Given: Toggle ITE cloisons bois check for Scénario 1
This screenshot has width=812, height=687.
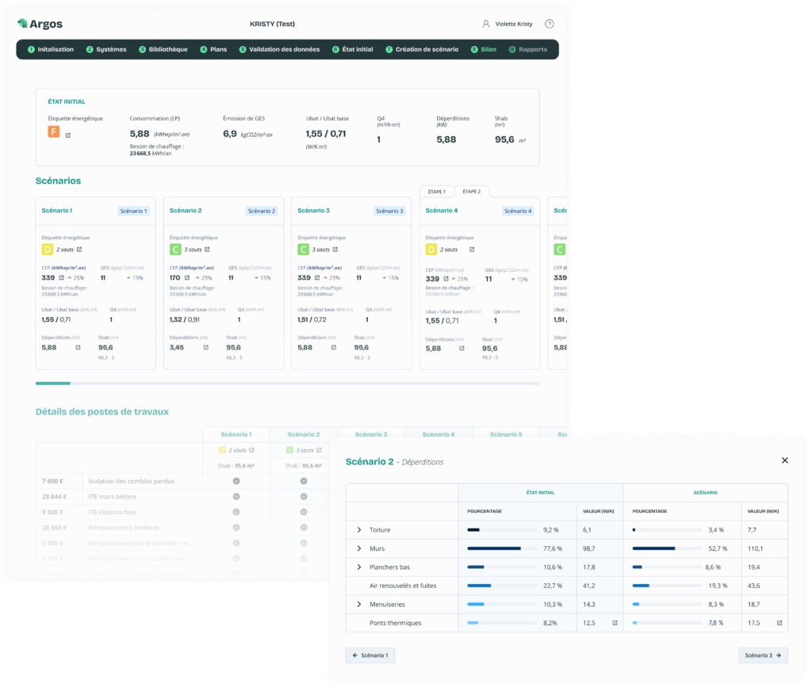Looking at the screenshot, I should (236, 512).
